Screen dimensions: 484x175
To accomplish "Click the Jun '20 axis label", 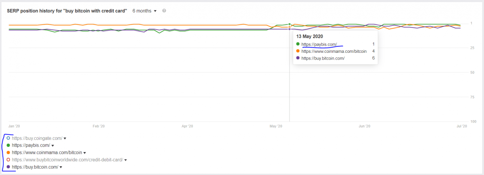I will [x=365, y=126].
